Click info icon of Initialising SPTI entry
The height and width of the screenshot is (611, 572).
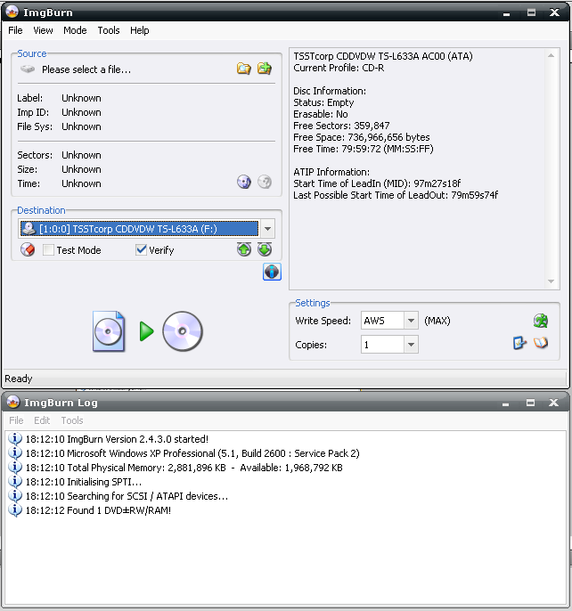pyautogui.click(x=15, y=482)
